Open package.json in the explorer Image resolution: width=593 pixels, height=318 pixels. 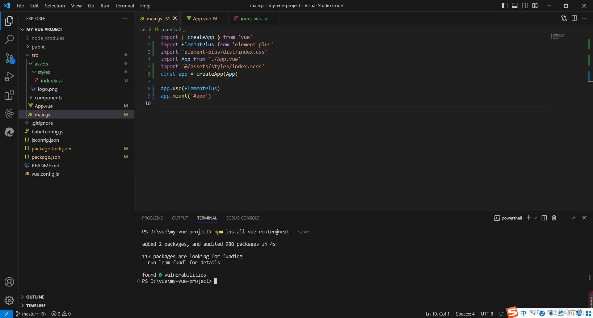tap(76, 157)
